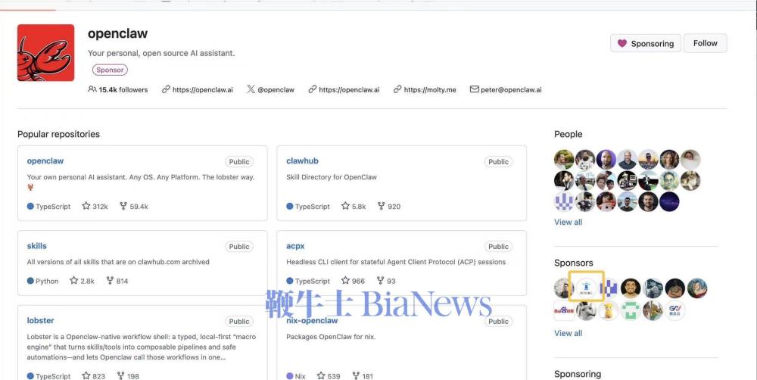This screenshot has height=380, width=757.
Task: View 920 forks on clawhub
Action: click(389, 206)
